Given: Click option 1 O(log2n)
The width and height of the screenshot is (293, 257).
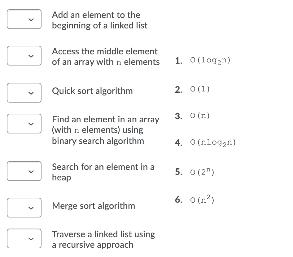Looking at the screenshot, I should 203,61.
